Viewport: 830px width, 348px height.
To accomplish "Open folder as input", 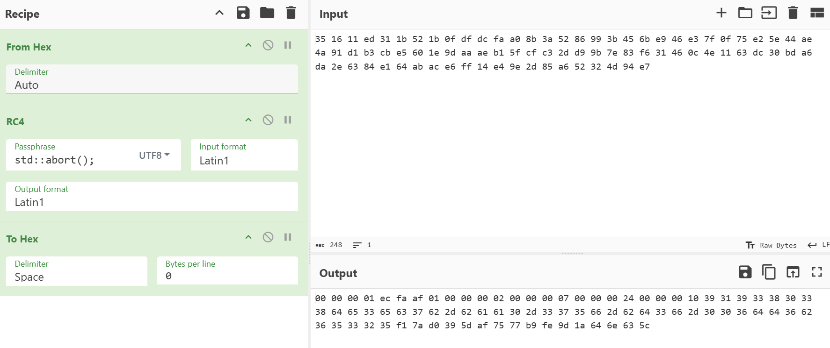I will (x=745, y=13).
